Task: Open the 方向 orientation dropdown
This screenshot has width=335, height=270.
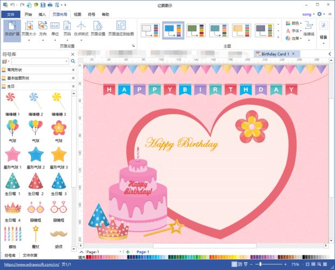Action: pyautogui.click(x=42, y=29)
